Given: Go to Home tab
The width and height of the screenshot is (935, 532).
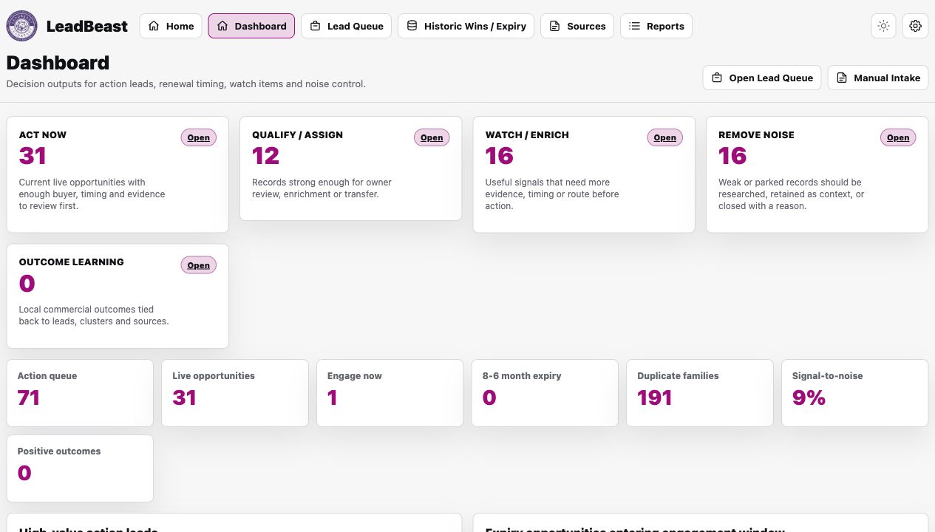Looking at the screenshot, I should [x=171, y=26].
